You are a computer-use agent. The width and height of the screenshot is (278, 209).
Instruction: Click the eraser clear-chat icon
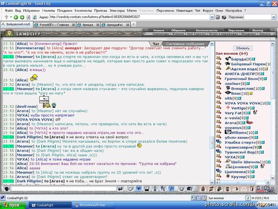131,189
